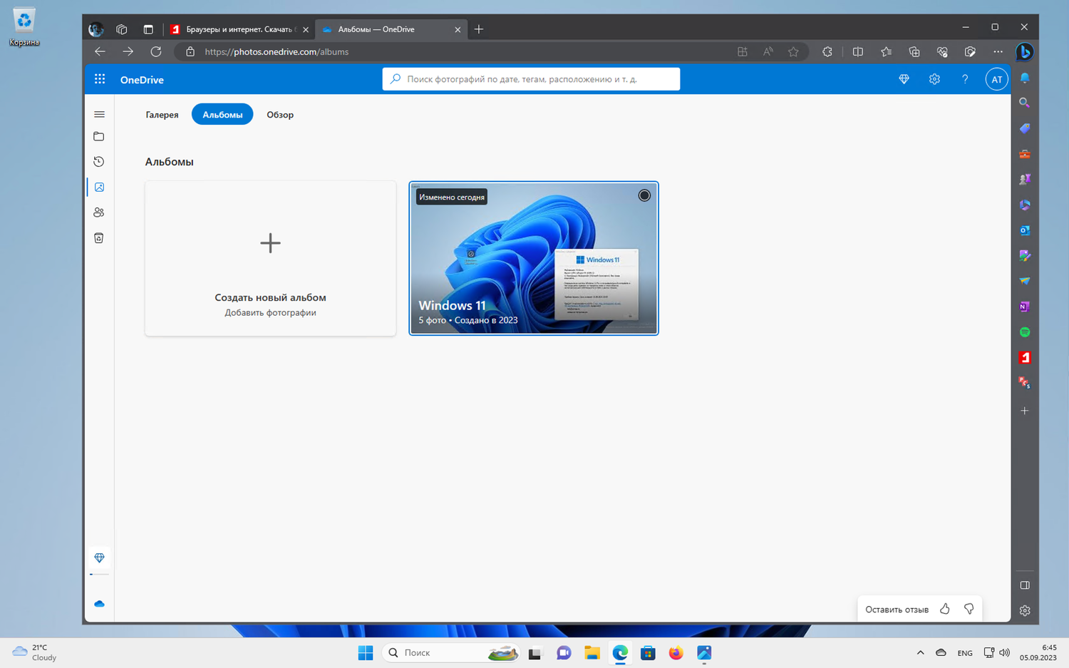Add a new site to Edge sidebar
Screen dimensions: 1069x668
point(1025,411)
